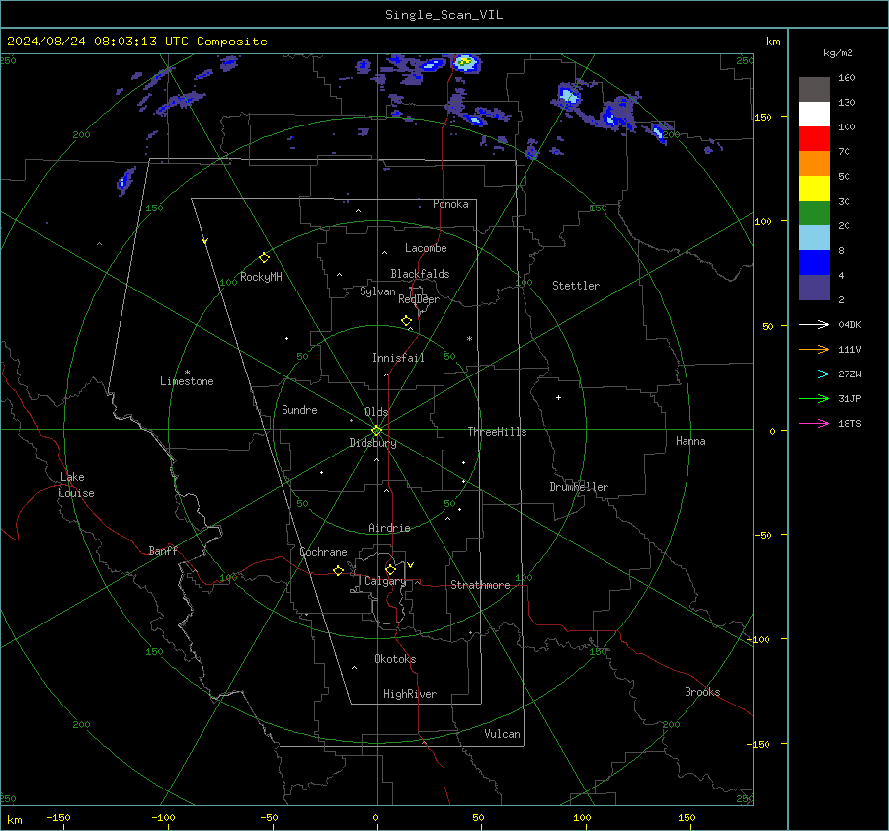Click the gray 160 kg/m2 color swatch

(814, 90)
